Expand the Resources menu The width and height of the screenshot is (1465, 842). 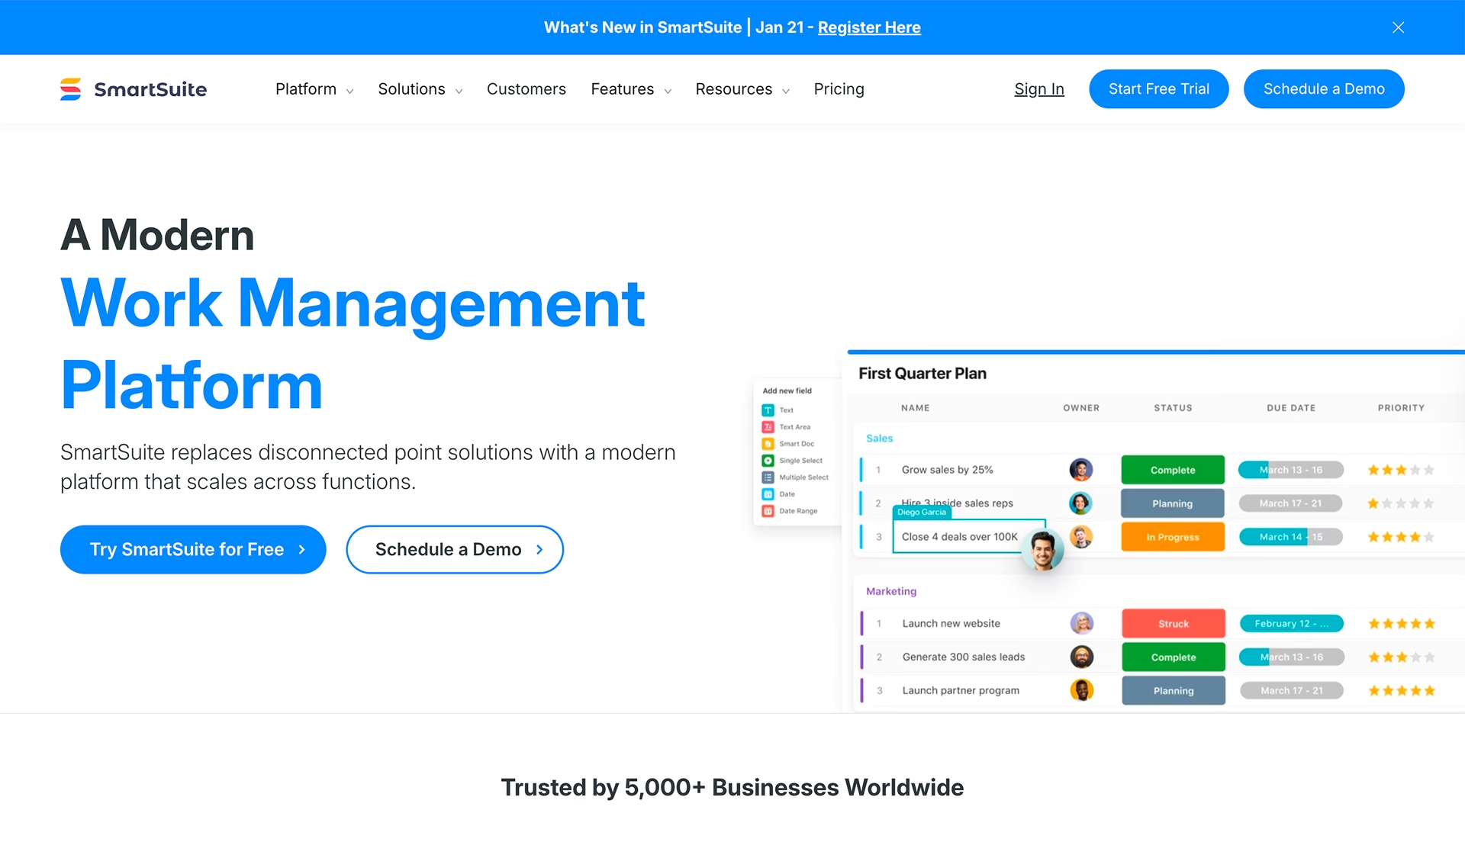pyautogui.click(x=742, y=89)
